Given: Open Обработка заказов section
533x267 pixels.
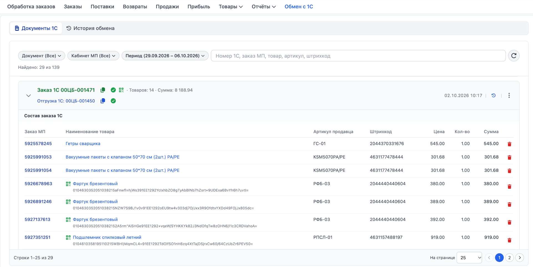Looking at the screenshot, I should point(31,7).
